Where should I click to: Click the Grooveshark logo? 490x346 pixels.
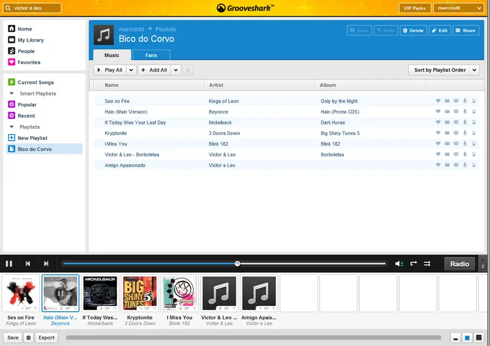pos(246,8)
